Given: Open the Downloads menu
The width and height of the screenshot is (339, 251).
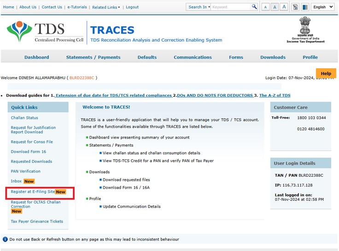Looking at the screenshot, I should pos(273,57).
